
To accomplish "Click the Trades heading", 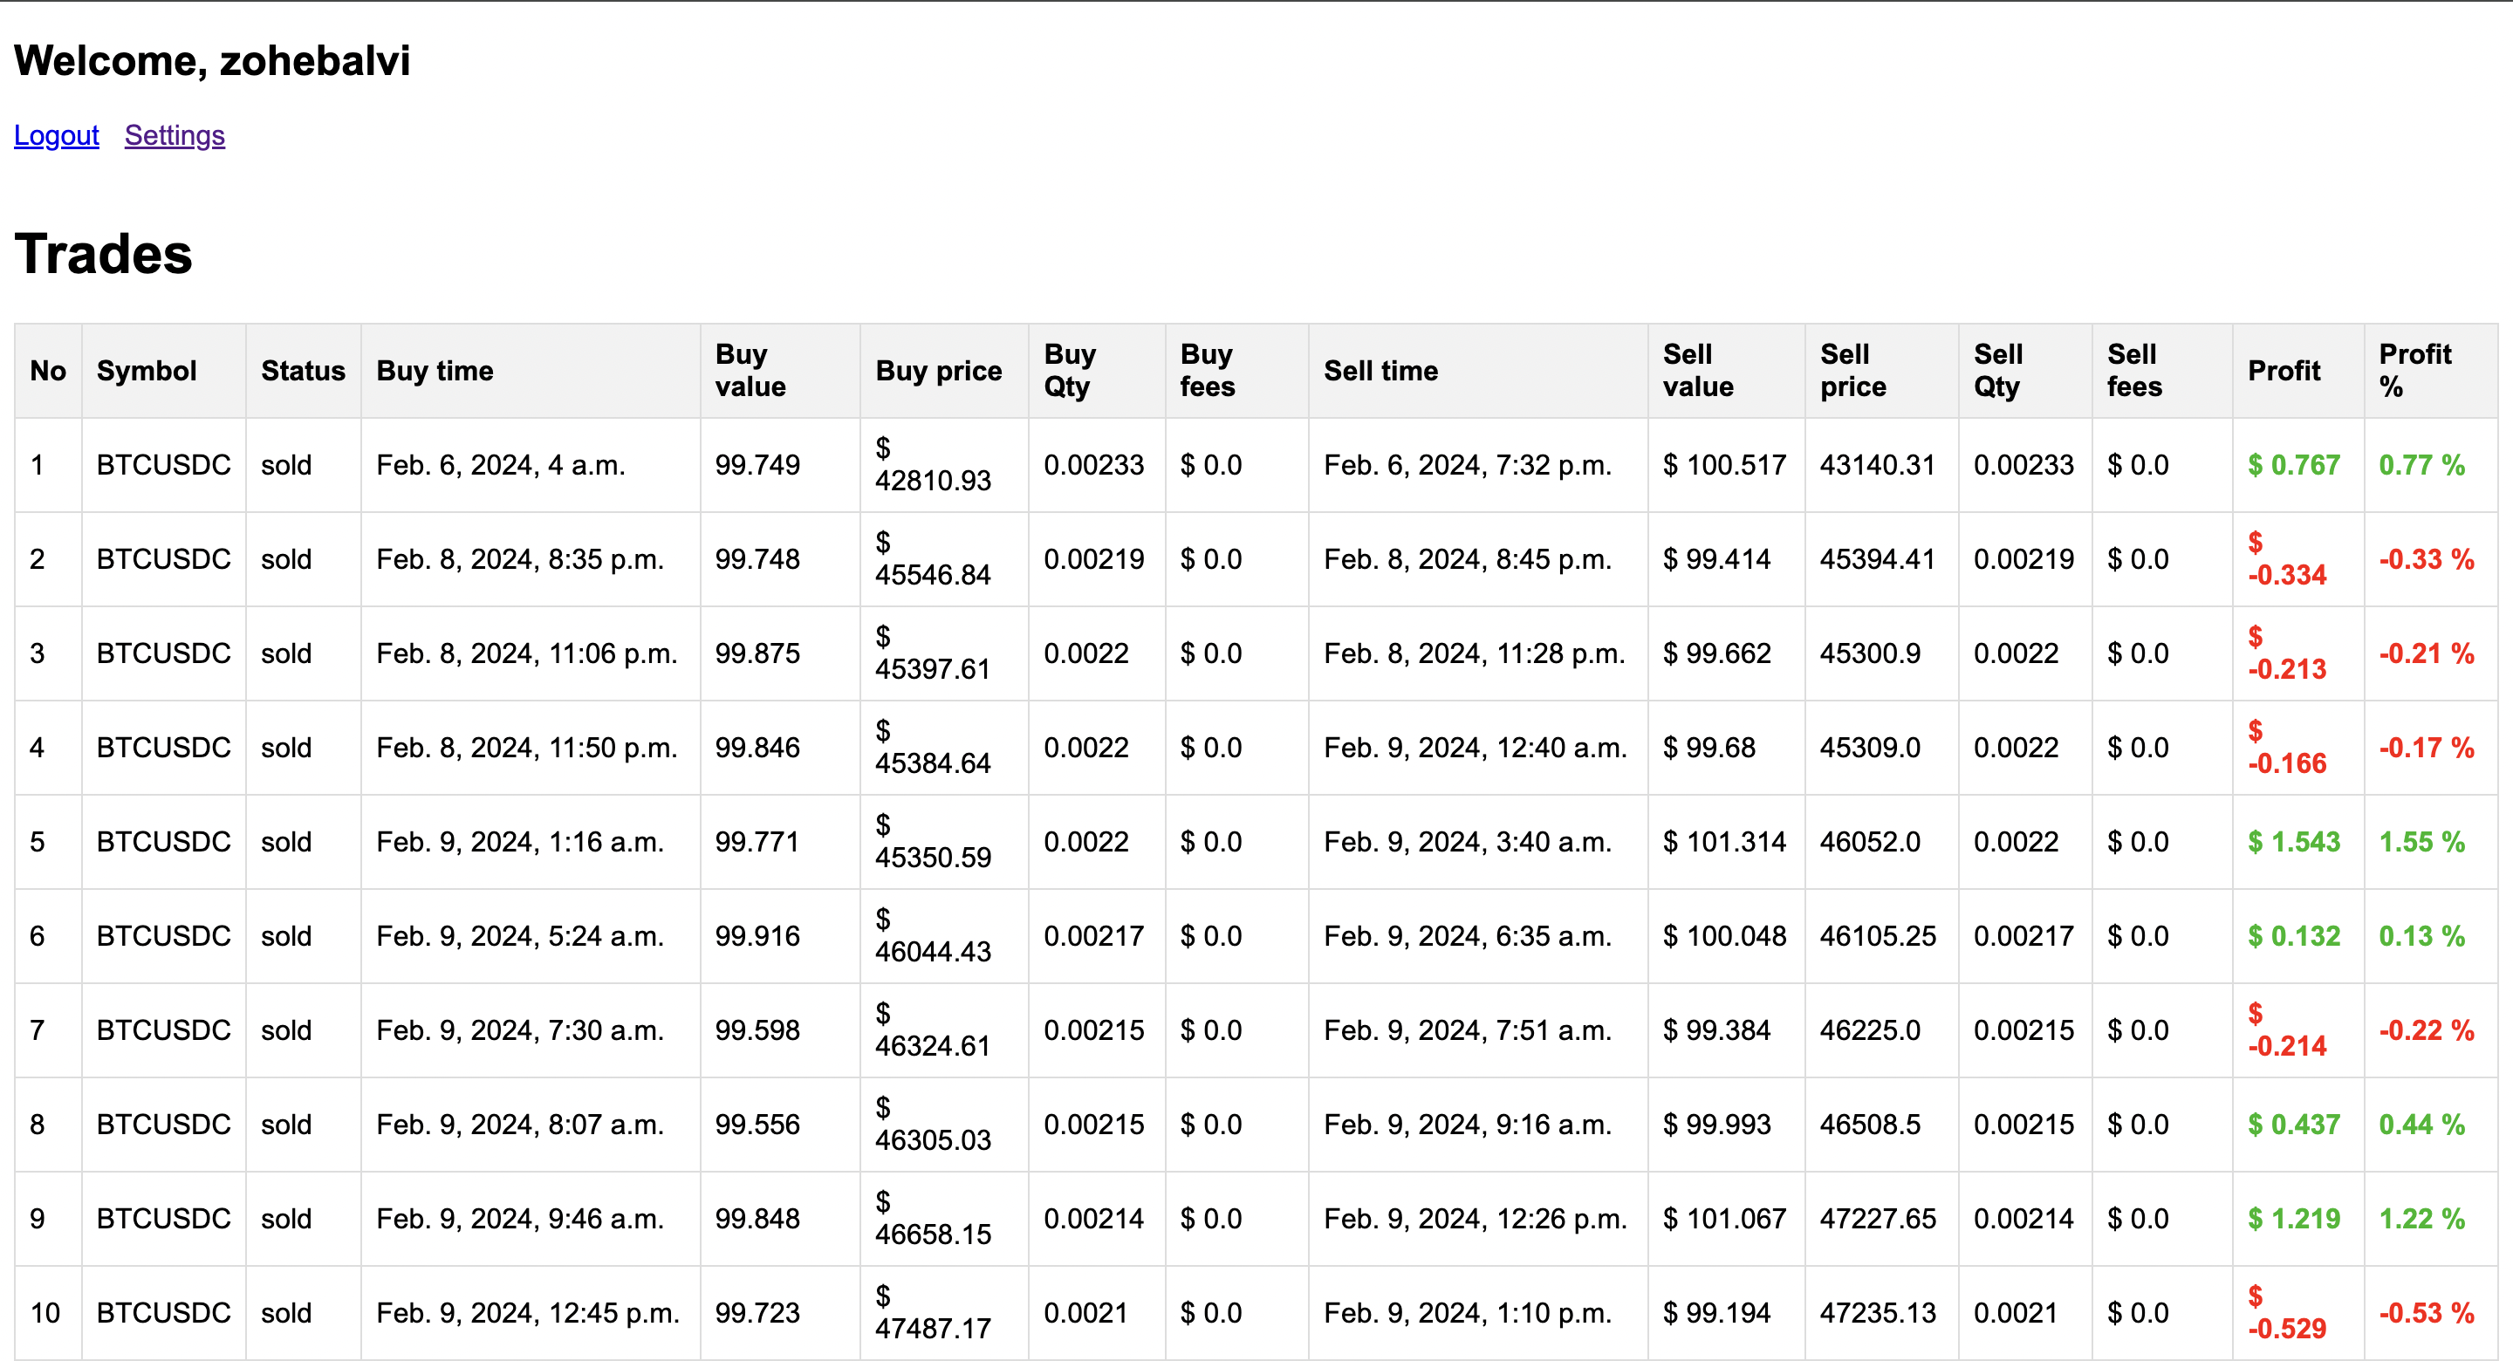I will [x=104, y=255].
